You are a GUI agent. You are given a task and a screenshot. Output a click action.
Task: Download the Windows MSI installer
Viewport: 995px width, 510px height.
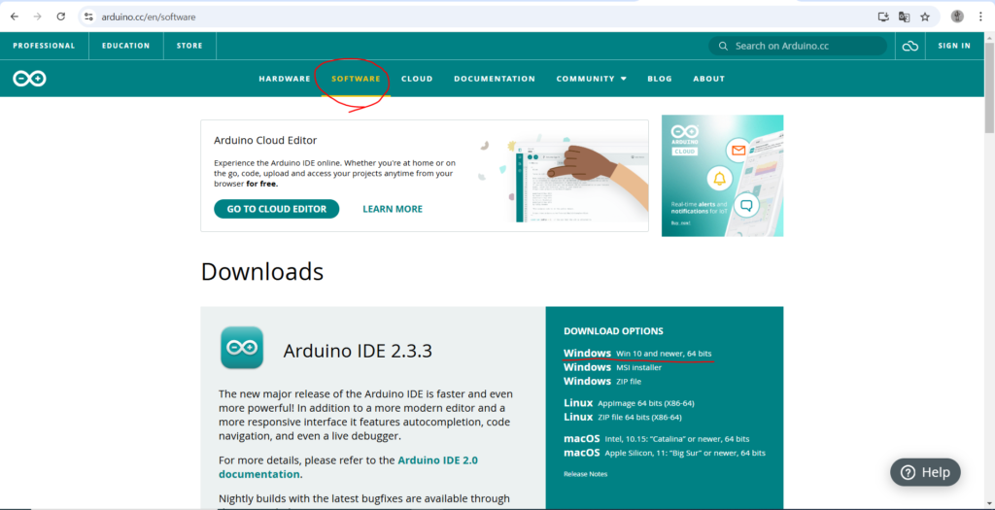point(612,367)
